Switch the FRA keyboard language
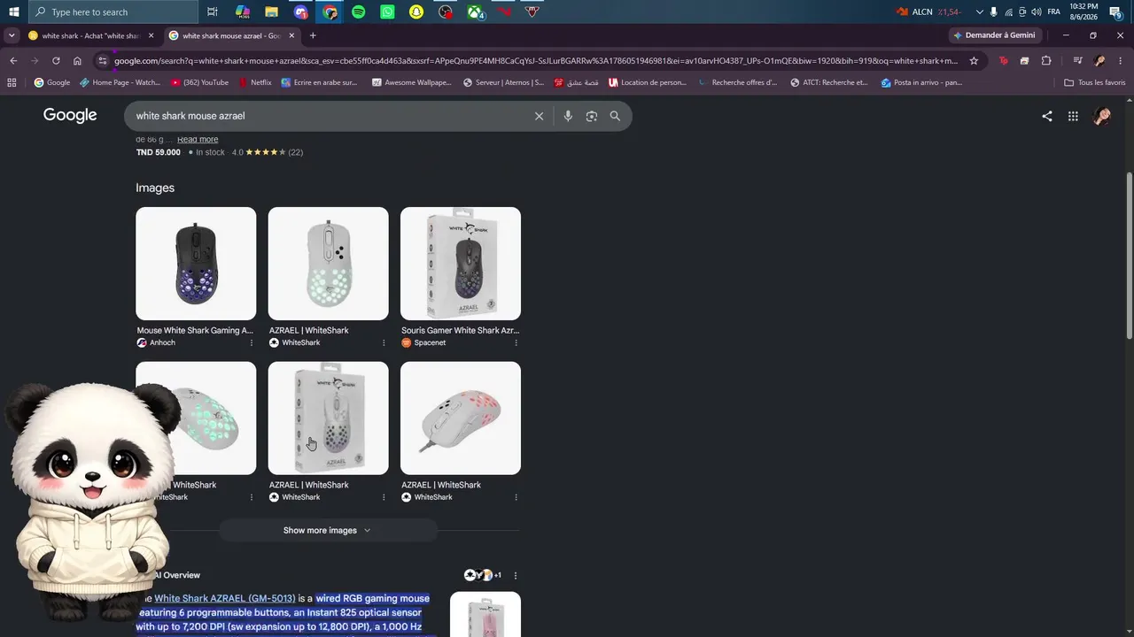Viewport: 1134px width, 637px height. point(1053,12)
